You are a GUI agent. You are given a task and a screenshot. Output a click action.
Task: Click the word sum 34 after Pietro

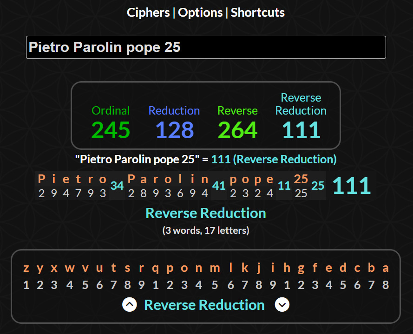pyautogui.click(x=117, y=186)
